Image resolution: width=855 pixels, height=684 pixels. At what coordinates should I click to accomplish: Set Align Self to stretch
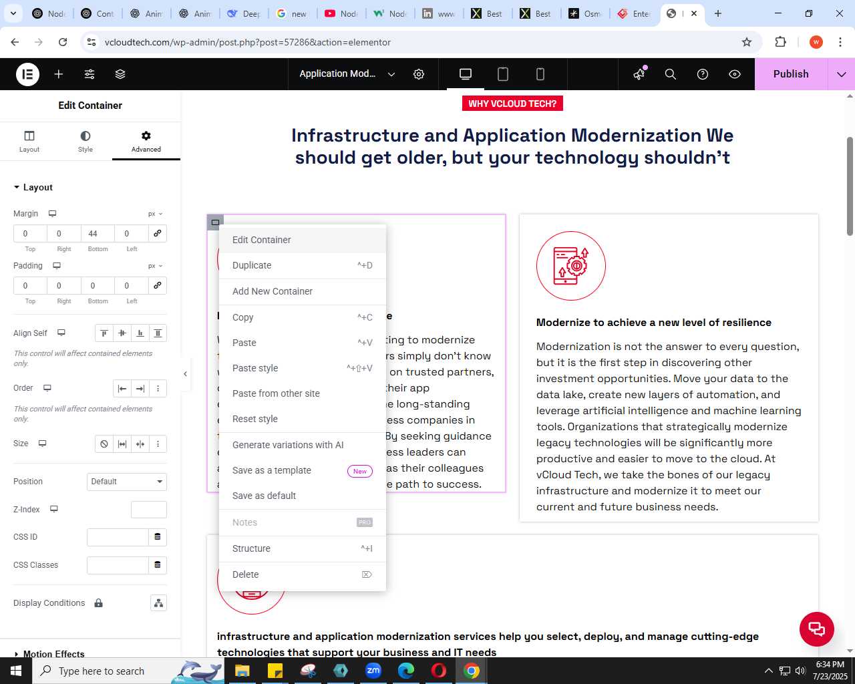(158, 333)
